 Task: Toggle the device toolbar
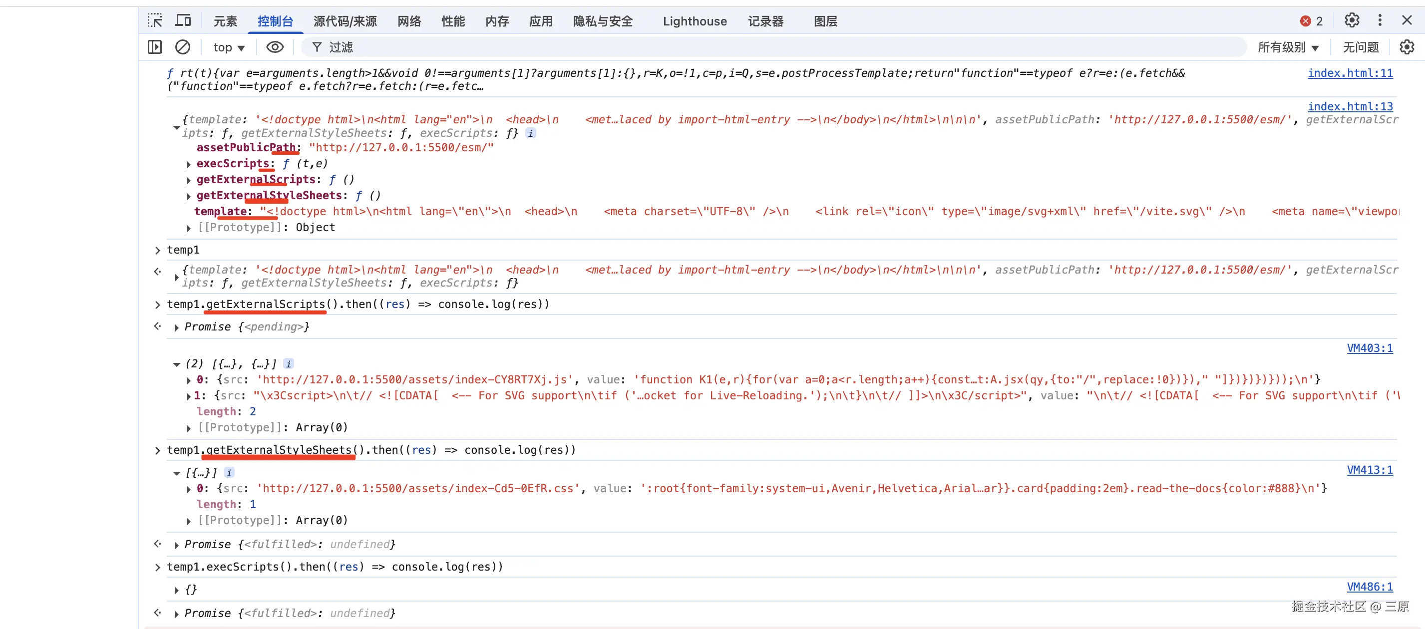tap(183, 19)
